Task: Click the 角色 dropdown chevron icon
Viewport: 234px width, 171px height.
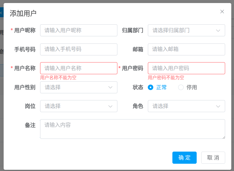Action: click(x=218, y=106)
